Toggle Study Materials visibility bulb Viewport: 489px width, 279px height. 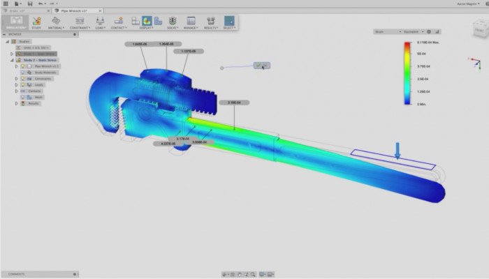coord(23,73)
